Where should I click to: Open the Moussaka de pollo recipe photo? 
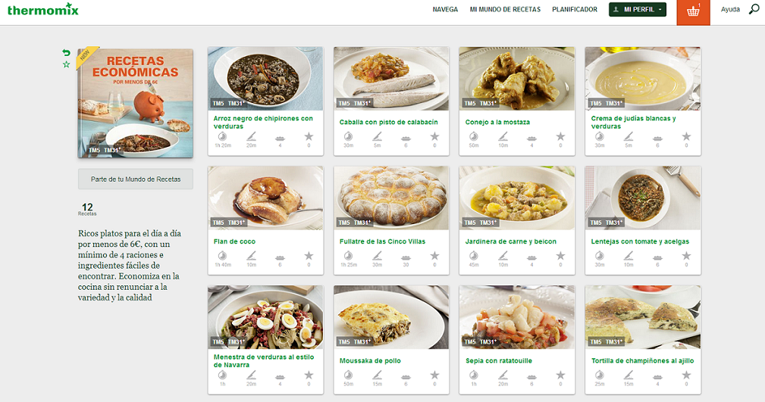[391, 316]
